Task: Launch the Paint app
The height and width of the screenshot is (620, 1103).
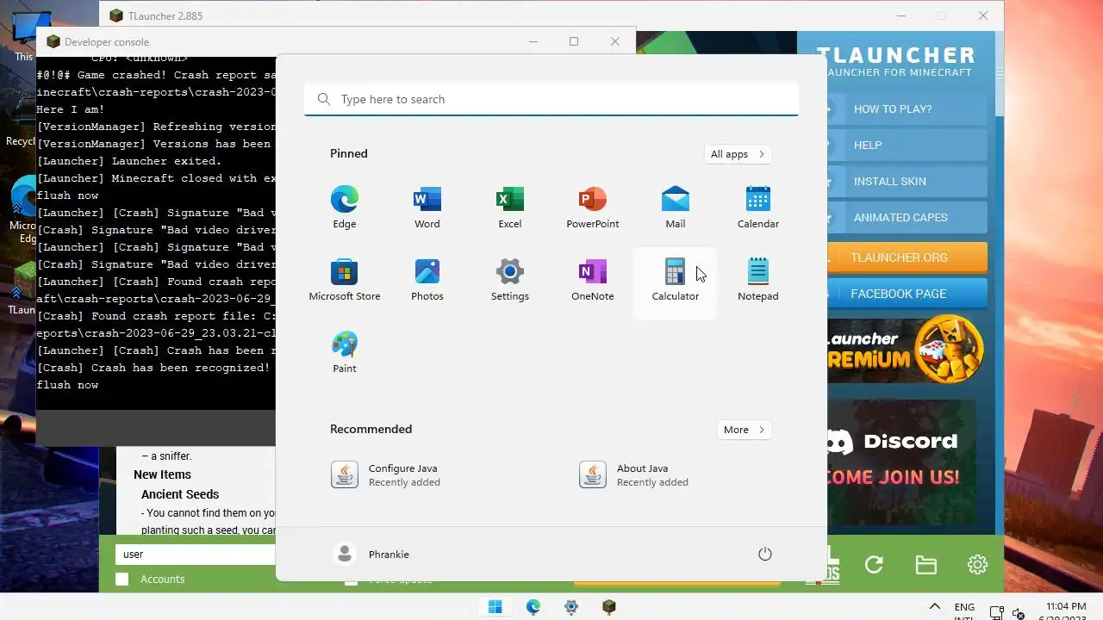Action: [x=345, y=353]
